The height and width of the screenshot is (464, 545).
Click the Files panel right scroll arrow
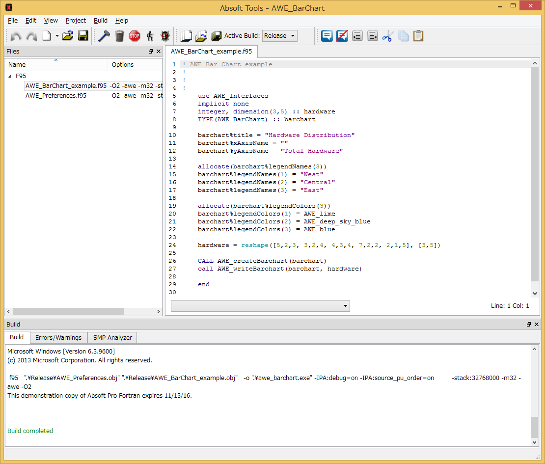point(159,311)
